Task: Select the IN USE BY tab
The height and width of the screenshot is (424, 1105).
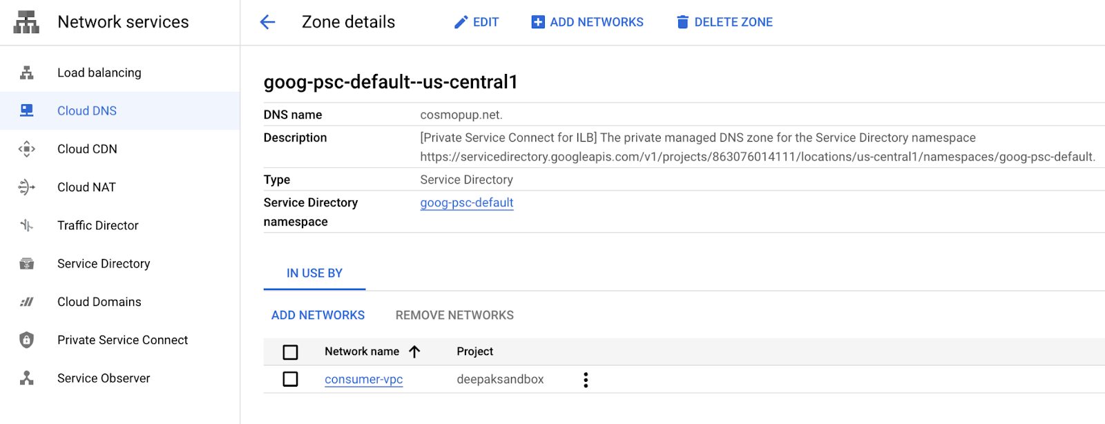Action: (x=314, y=273)
